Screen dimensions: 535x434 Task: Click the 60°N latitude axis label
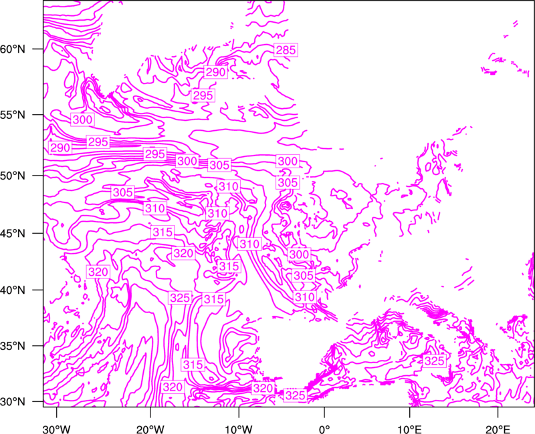pos(13,49)
